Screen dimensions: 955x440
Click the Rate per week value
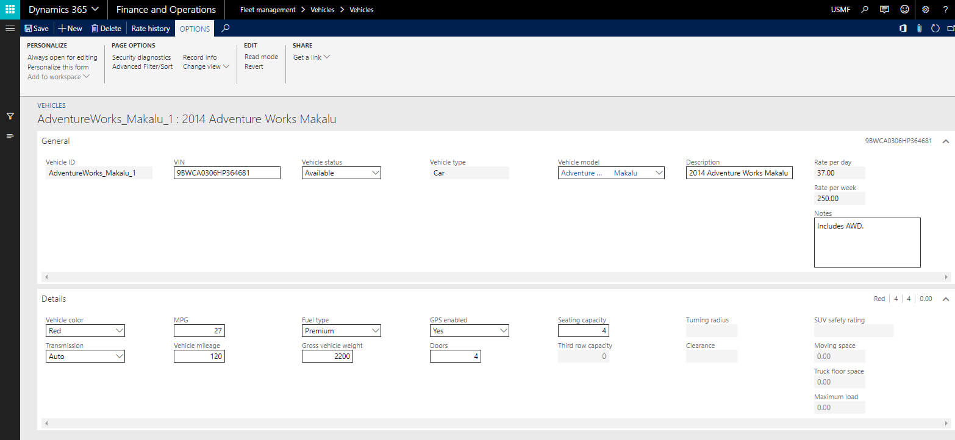[x=840, y=199]
